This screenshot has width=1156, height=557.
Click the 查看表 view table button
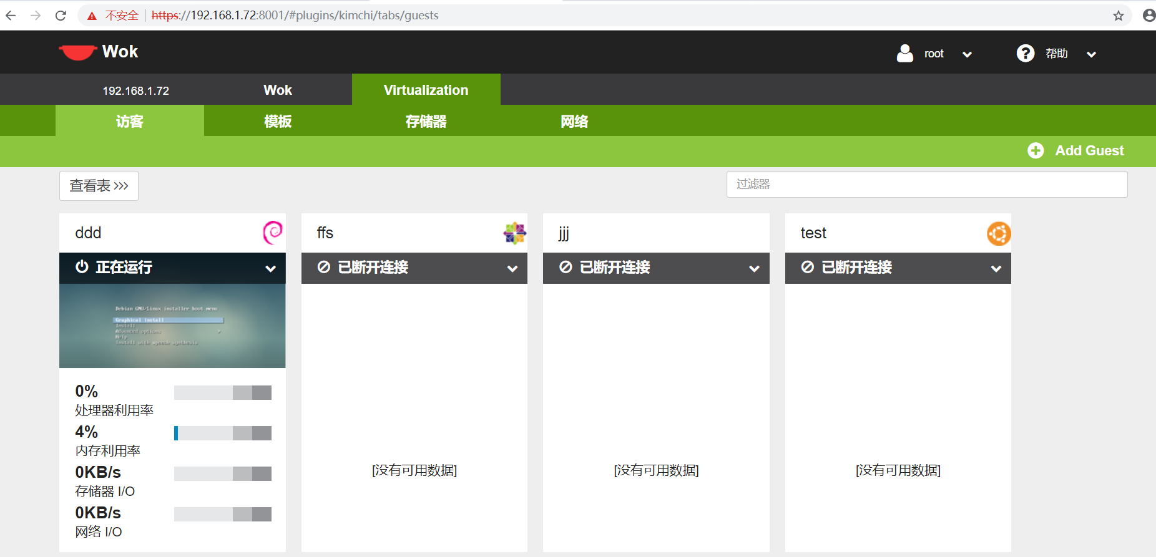pos(99,186)
